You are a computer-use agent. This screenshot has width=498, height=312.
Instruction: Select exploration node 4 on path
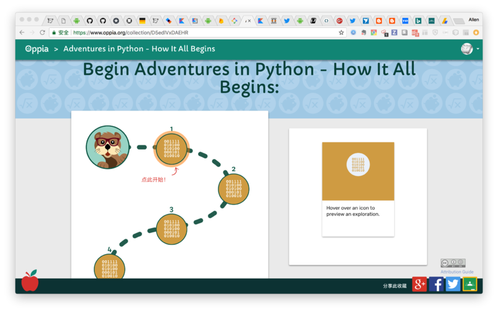pyautogui.click(x=110, y=268)
